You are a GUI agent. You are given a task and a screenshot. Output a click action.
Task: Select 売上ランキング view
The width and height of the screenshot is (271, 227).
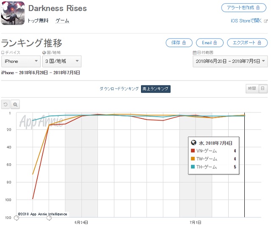(x=156, y=89)
